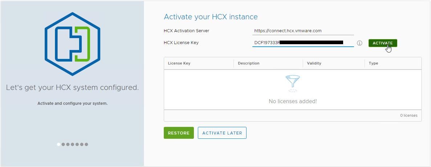Click the 'No licenses added!' message
This screenshot has height=167, width=431.
tap(293, 101)
